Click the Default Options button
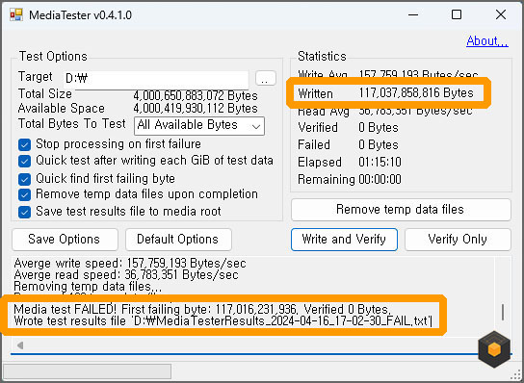Image resolution: width=524 pixels, height=383 pixels. tap(178, 240)
